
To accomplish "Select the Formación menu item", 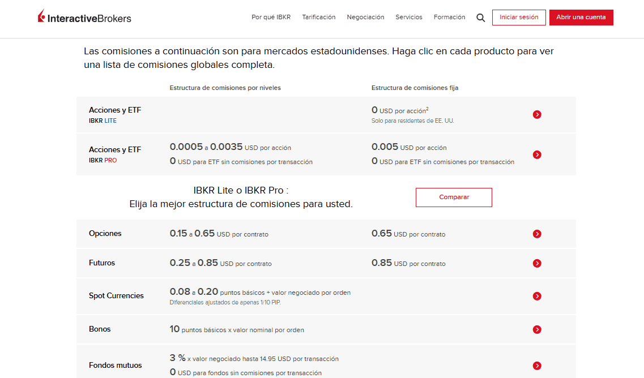I will [449, 18].
